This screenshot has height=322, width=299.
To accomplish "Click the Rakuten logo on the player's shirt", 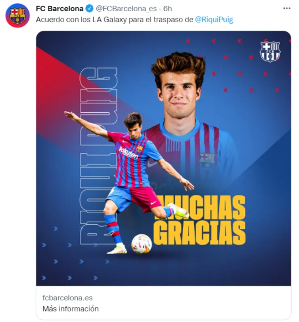I will (x=128, y=153).
